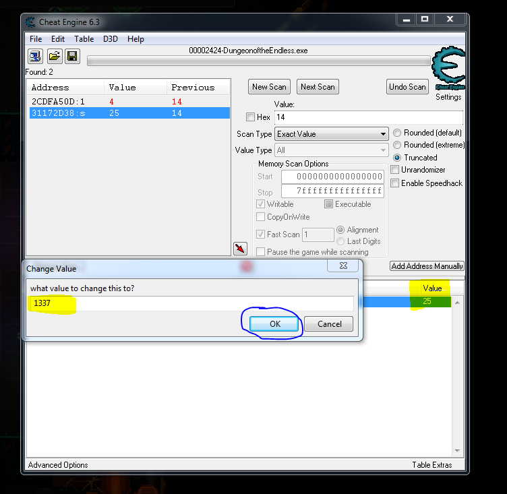This screenshot has height=494, width=507.
Task: Toggle the Hex checkbox
Action: point(250,117)
